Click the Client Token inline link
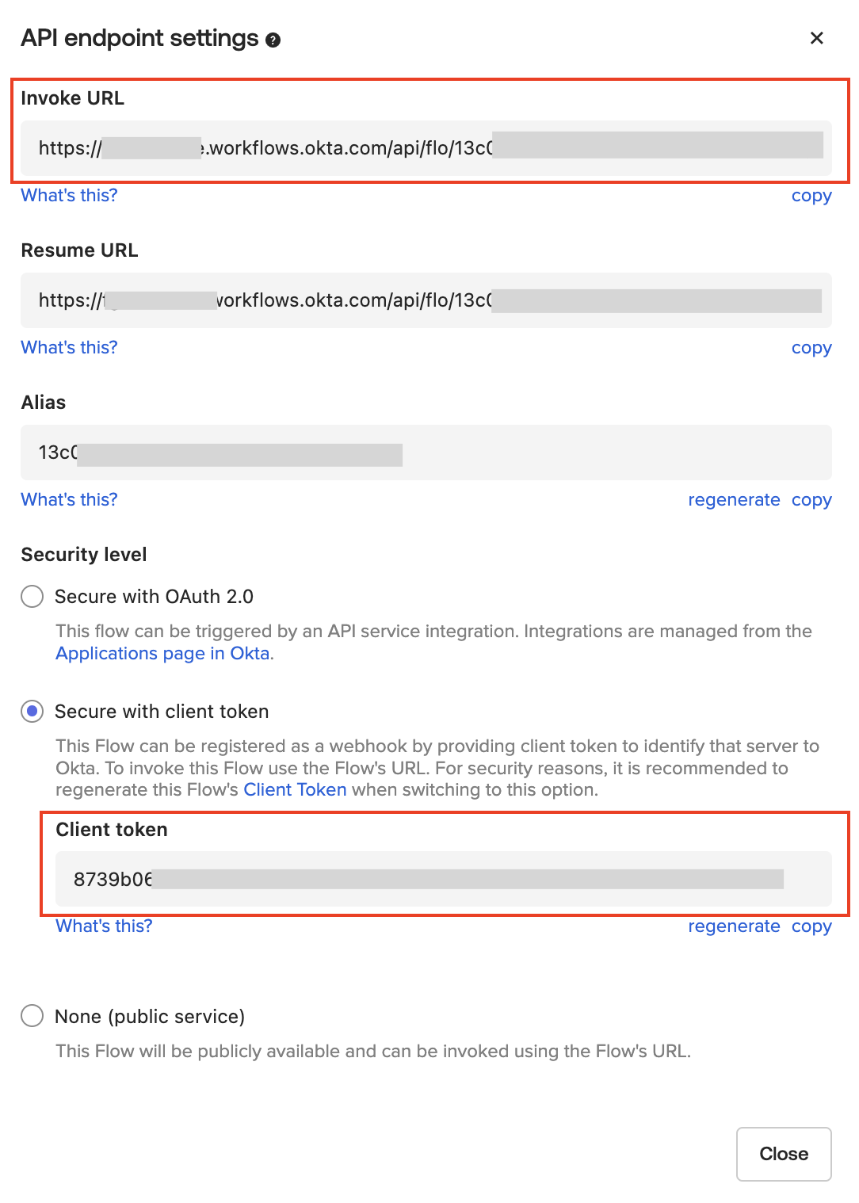Viewport: 859px width, 1203px height. coord(295,790)
